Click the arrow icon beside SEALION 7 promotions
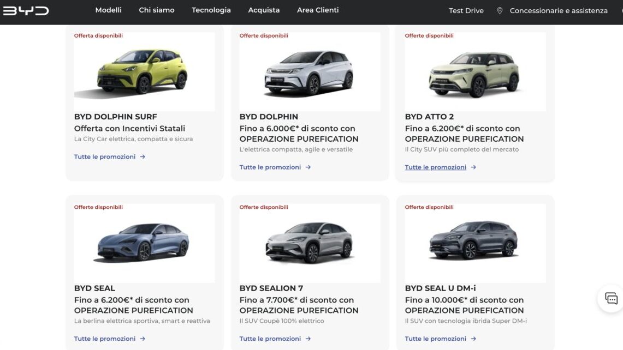Viewport: 623px width, 350px height. click(308, 339)
